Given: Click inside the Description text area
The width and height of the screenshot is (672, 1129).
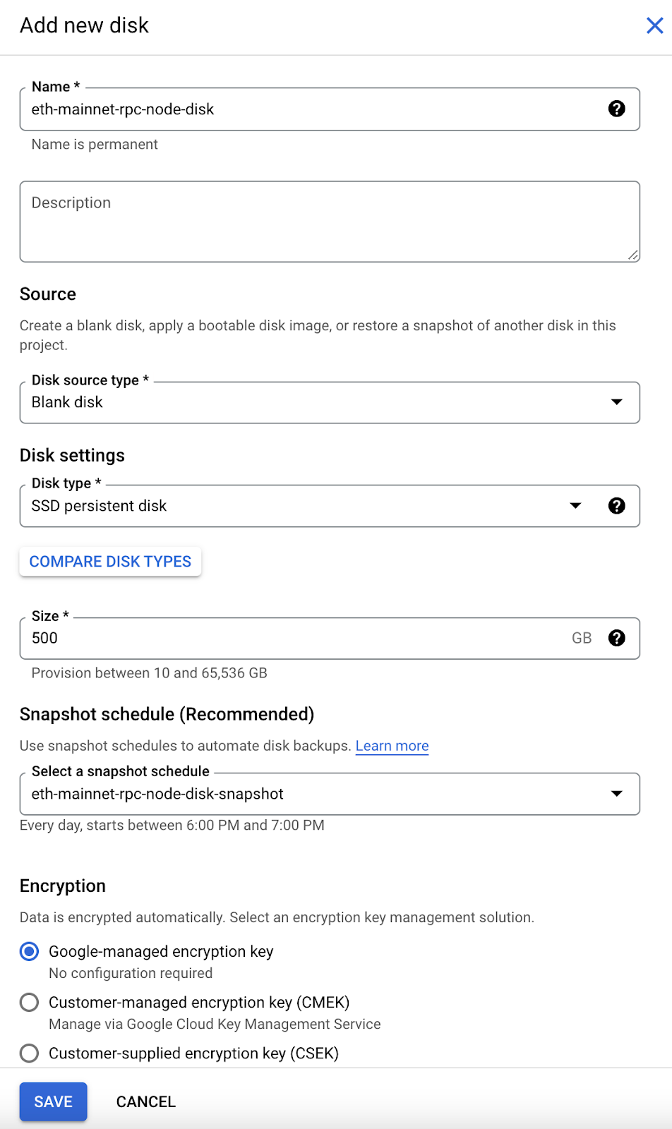Looking at the screenshot, I should pos(330,221).
